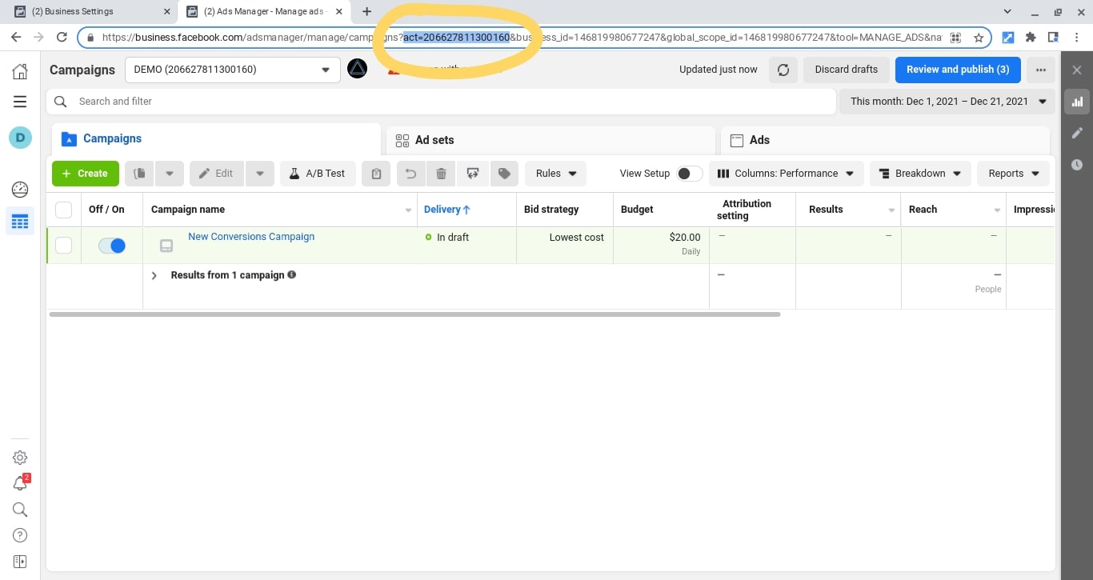Open browser extensions puzzle icon
Image resolution: width=1093 pixels, height=580 pixels.
coord(1031,38)
